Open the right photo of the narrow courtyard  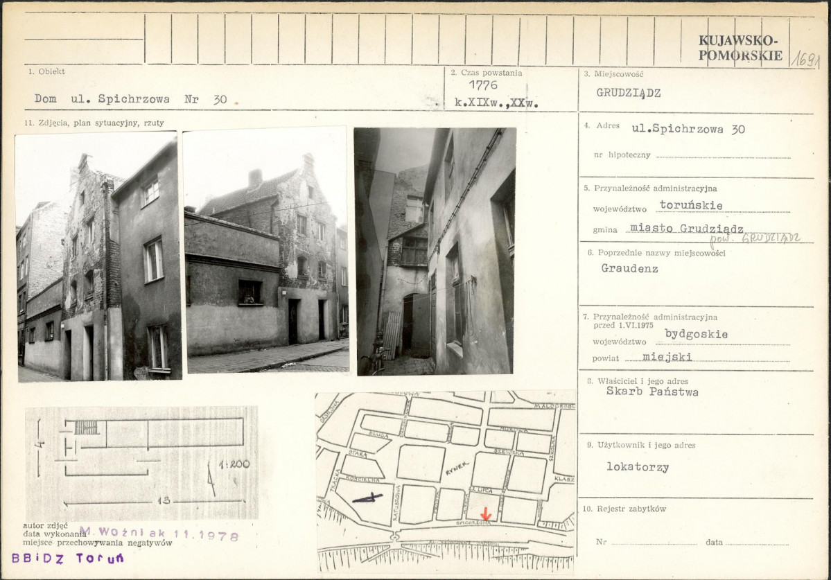tap(435, 251)
